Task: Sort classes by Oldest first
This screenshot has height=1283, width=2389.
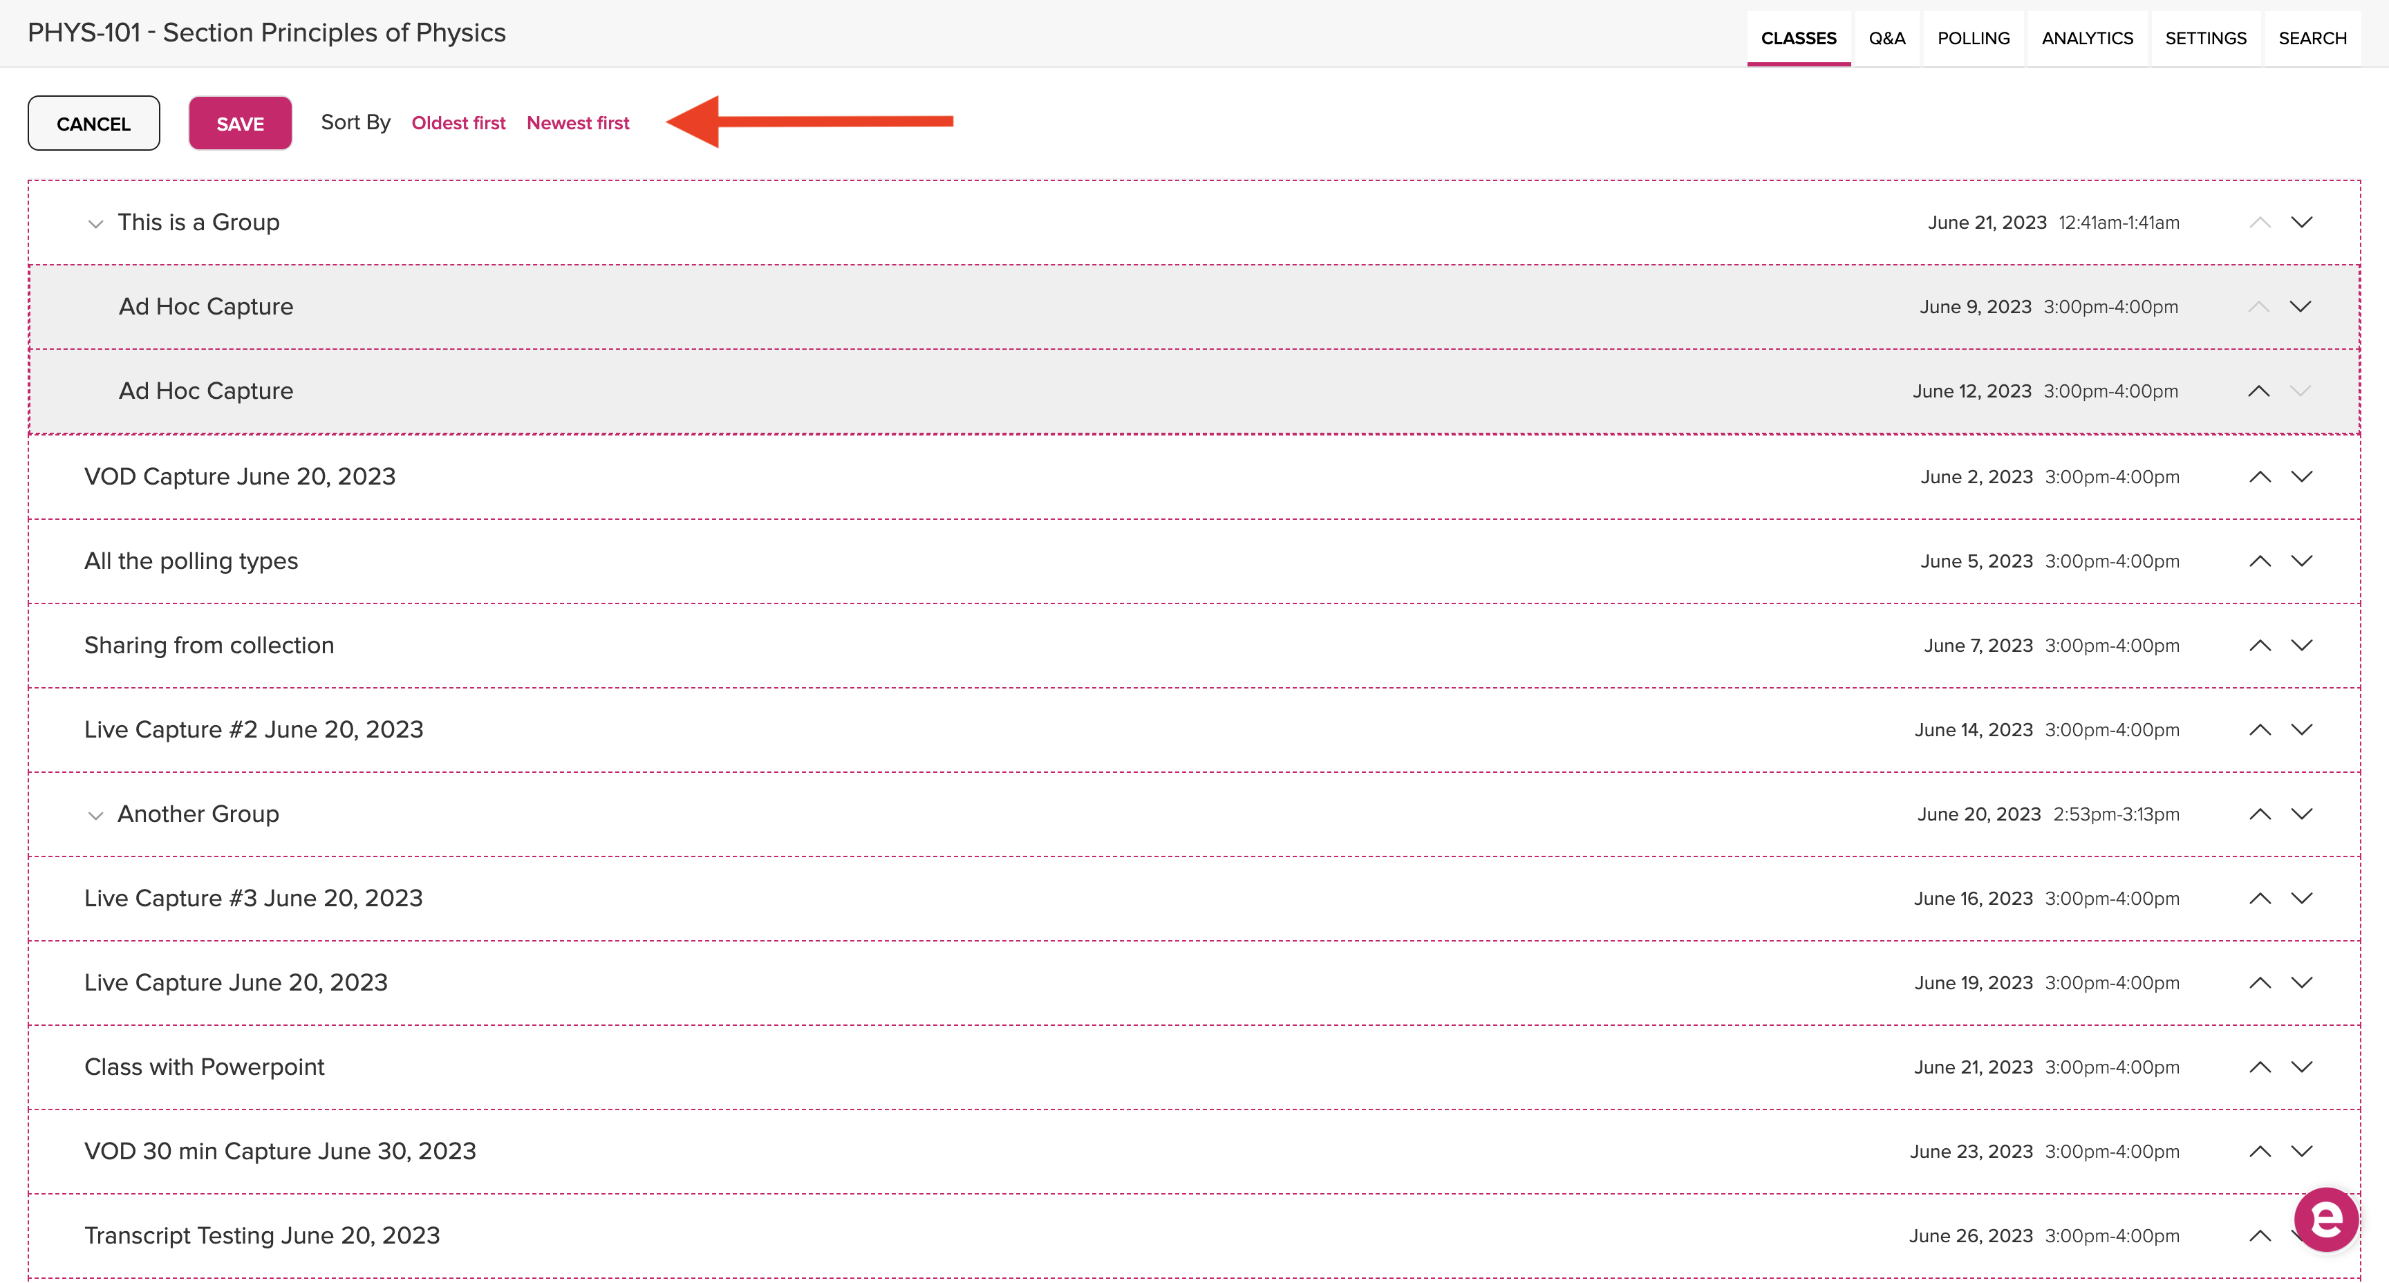Action: [457, 122]
